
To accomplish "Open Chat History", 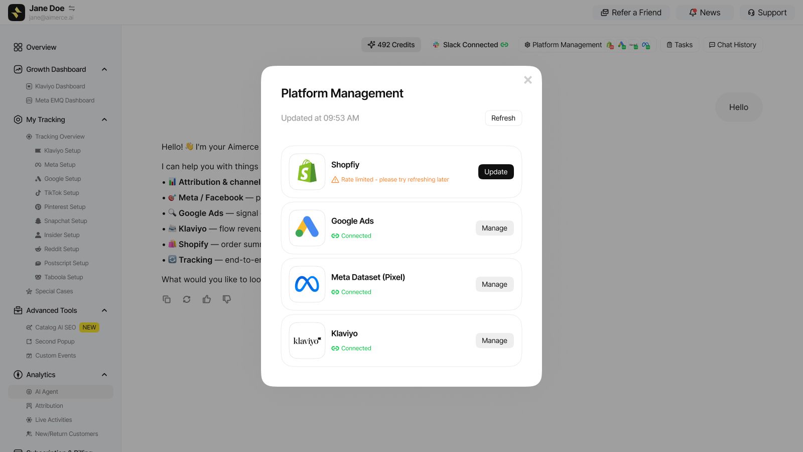I will click(733, 45).
